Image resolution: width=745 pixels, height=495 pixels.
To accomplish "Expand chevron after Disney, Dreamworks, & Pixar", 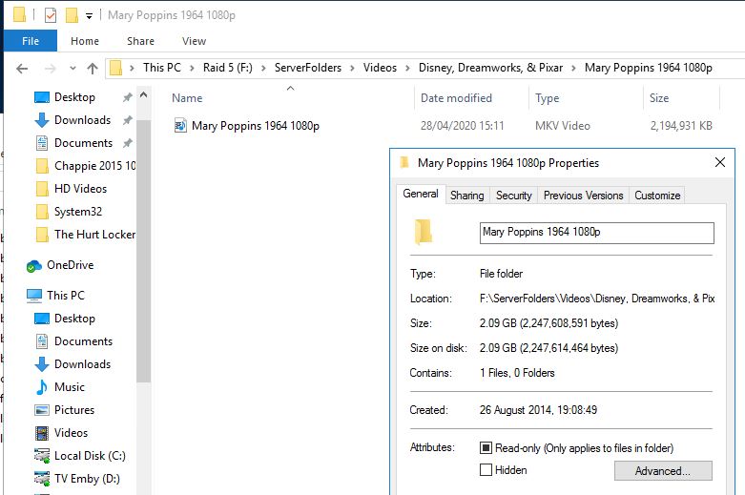I will (x=574, y=69).
